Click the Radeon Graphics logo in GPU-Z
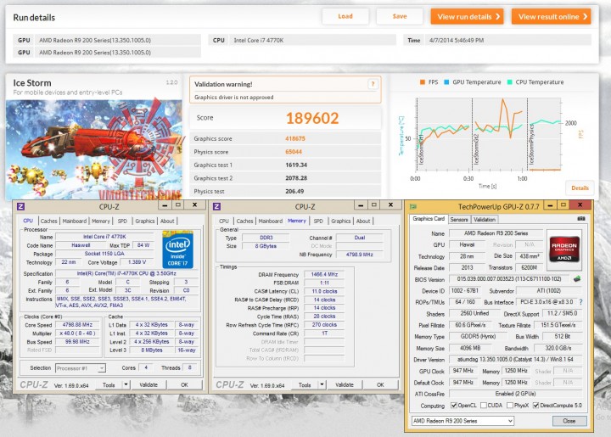Image resolution: width=611 pixels, height=437 pixels. click(563, 249)
